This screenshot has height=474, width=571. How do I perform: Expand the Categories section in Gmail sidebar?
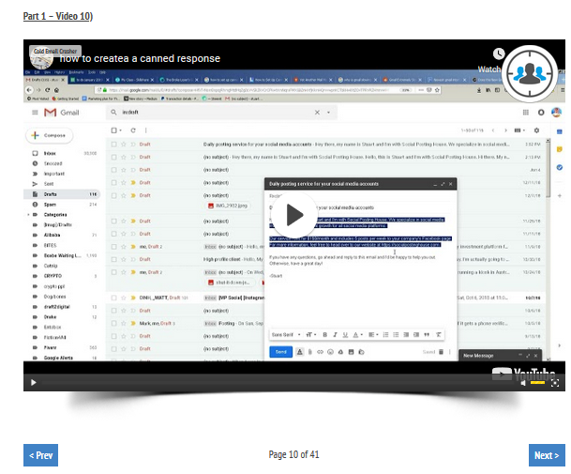click(x=28, y=215)
